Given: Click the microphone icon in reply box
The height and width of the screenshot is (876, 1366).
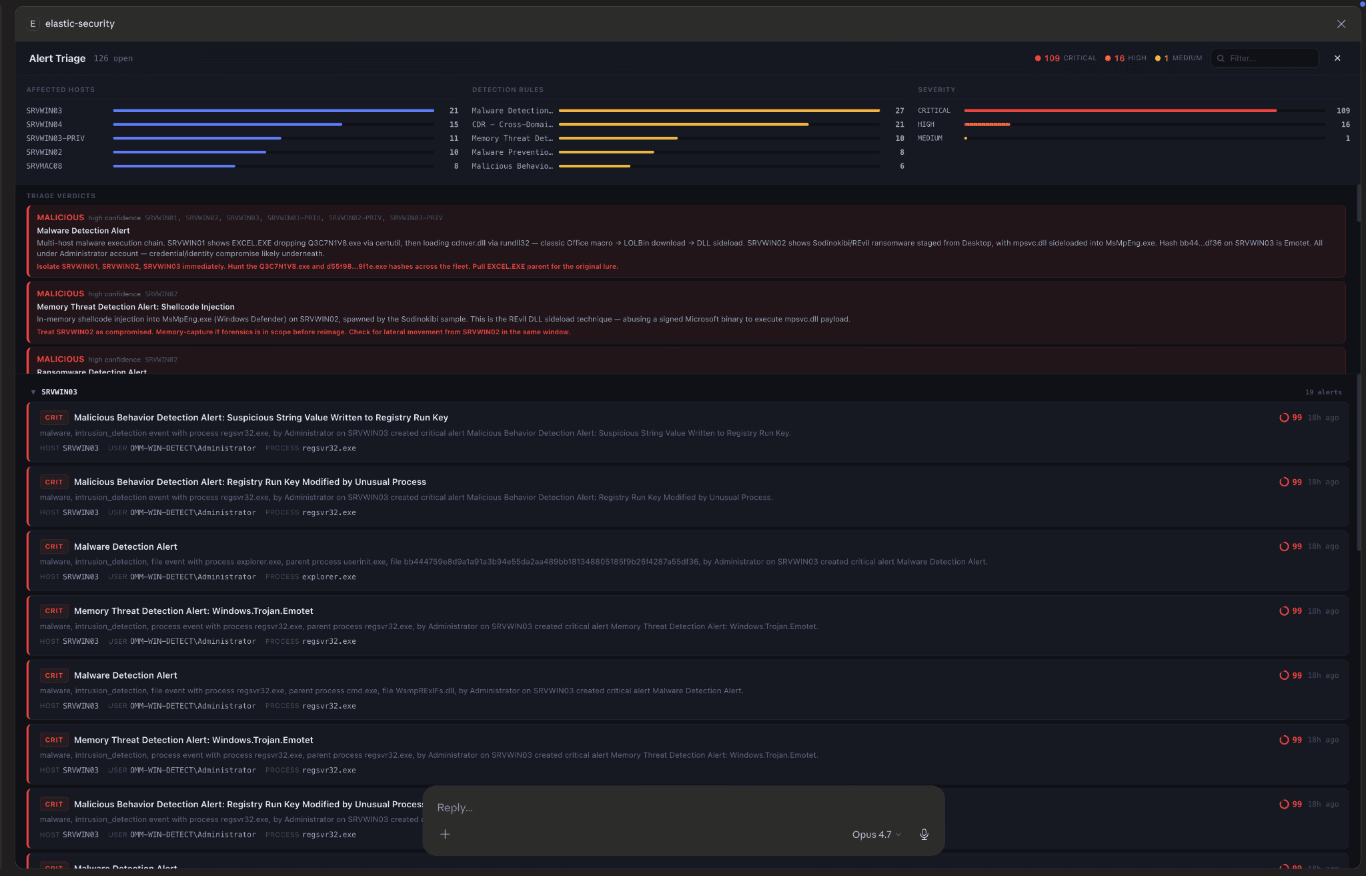Looking at the screenshot, I should (924, 834).
